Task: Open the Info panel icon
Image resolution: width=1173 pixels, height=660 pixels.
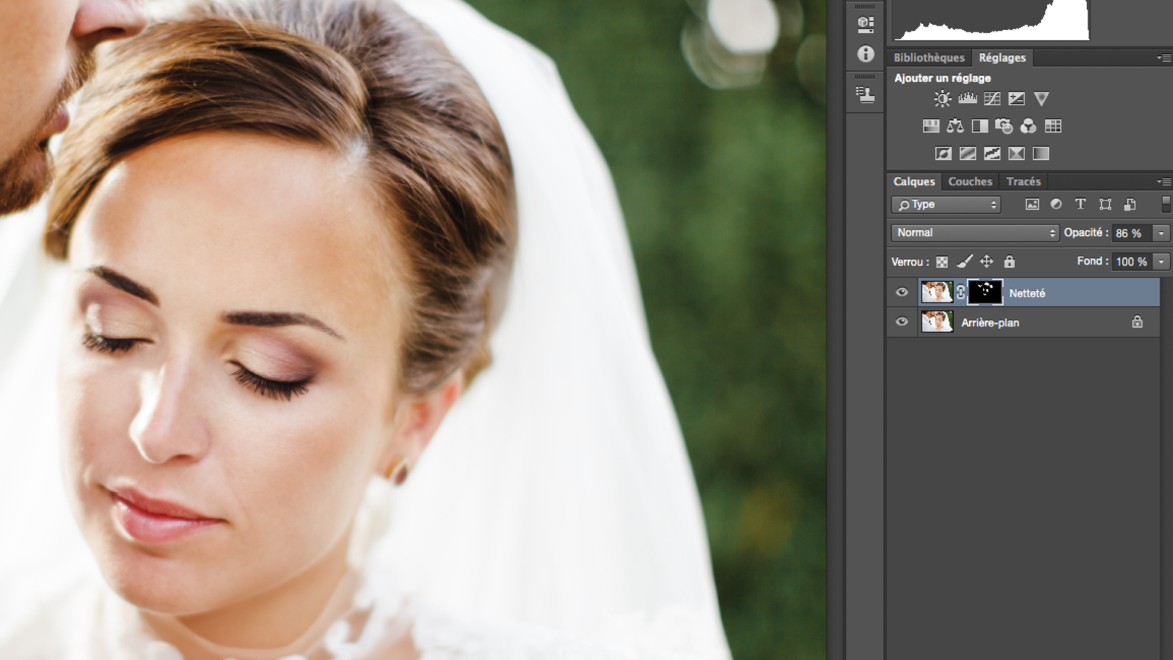Action: click(x=865, y=54)
